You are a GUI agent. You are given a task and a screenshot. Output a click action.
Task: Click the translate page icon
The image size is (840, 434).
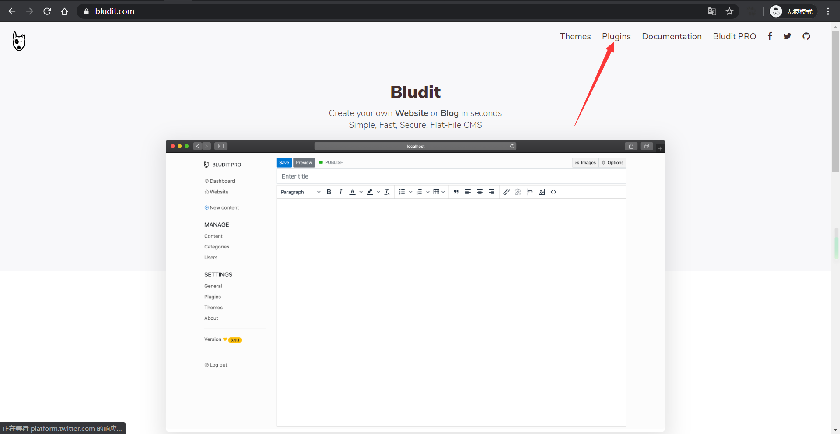pos(712,11)
